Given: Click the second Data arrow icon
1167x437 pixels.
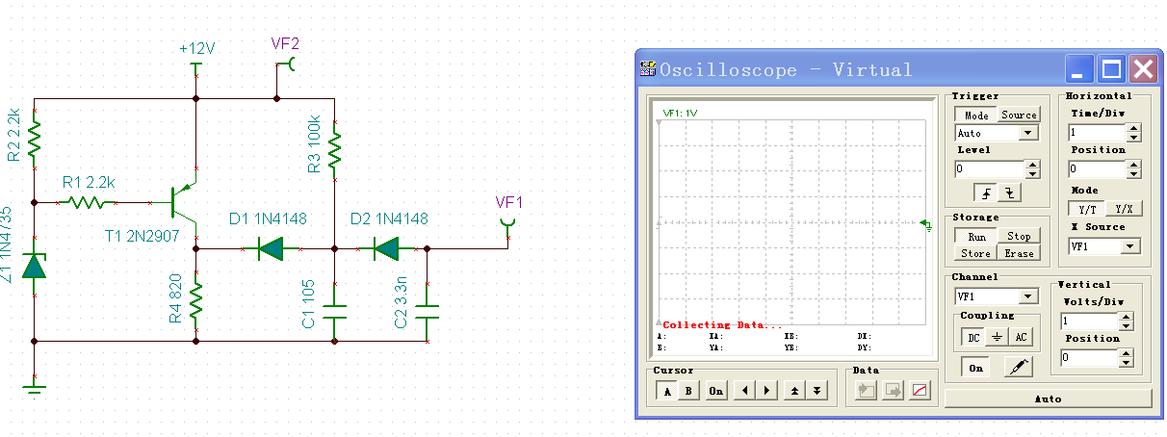Looking at the screenshot, I should 893,391.
